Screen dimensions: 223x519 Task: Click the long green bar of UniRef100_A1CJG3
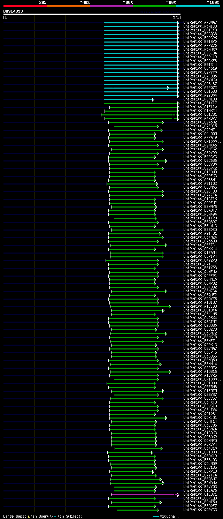pos(141,307)
